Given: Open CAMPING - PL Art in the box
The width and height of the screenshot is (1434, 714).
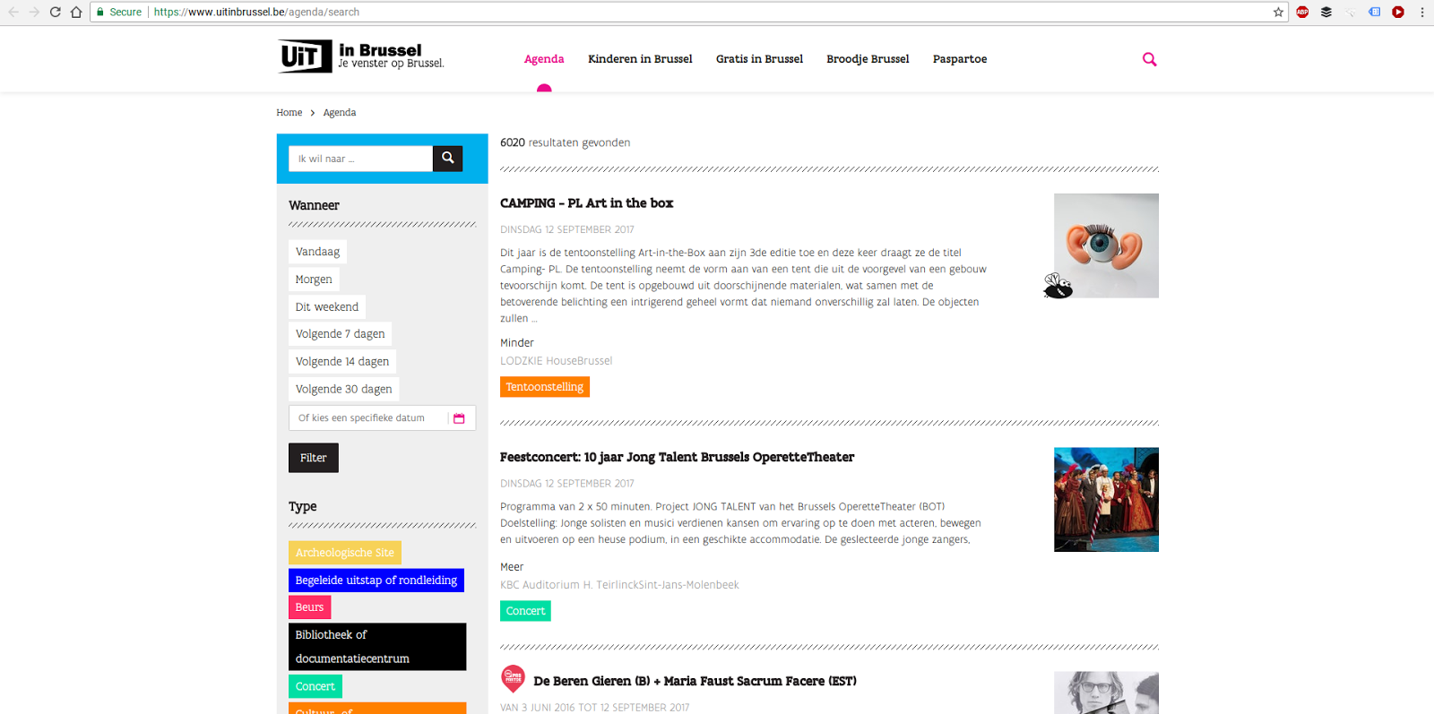Looking at the screenshot, I should pos(587,203).
